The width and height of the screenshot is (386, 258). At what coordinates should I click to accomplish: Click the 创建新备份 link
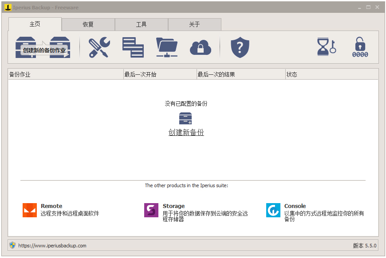[x=186, y=132]
